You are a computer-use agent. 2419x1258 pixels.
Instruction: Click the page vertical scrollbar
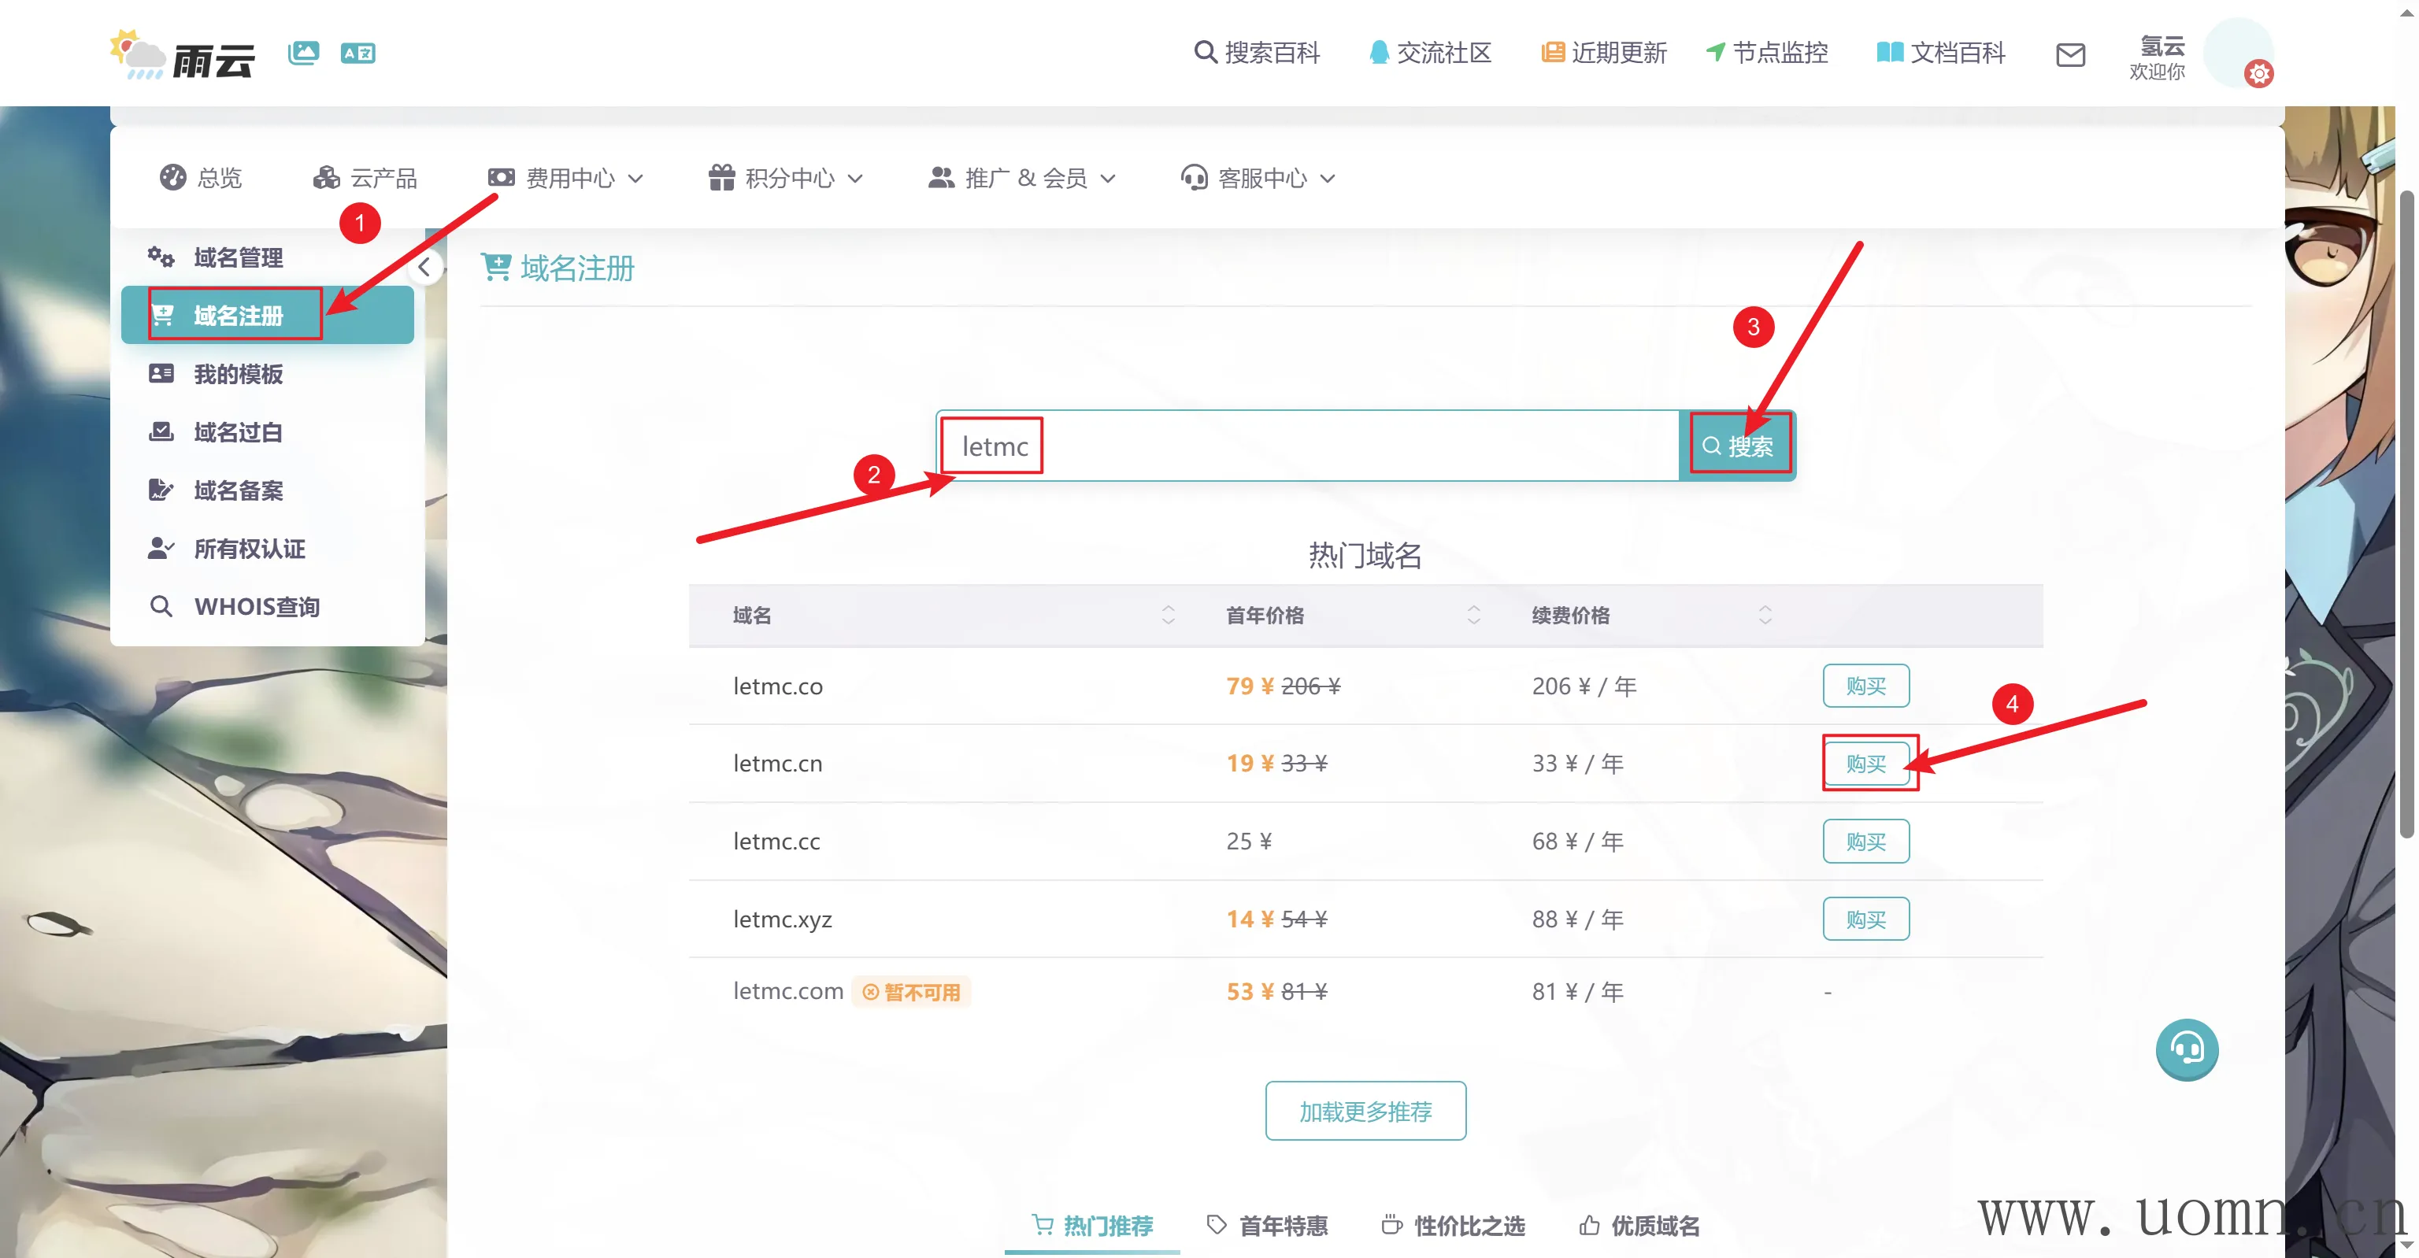click(x=2408, y=512)
